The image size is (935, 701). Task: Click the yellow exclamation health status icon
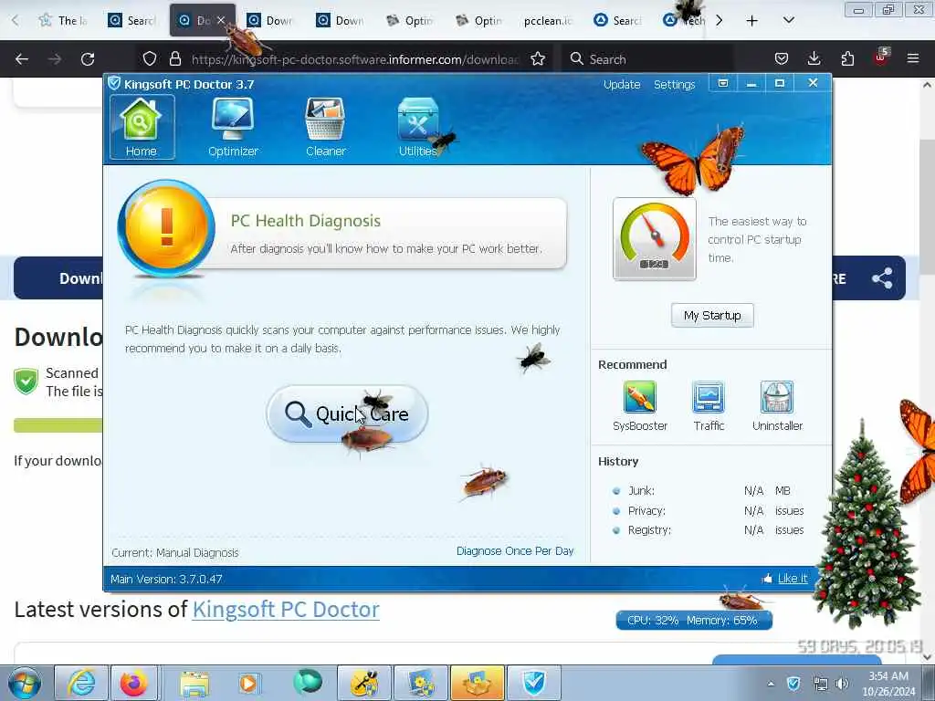pyautogui.click(x=166, y=228)
